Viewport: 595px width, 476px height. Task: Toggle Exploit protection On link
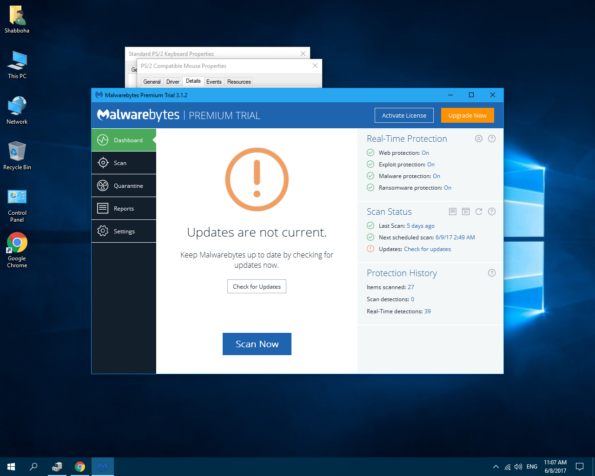(x=431, y=165)
